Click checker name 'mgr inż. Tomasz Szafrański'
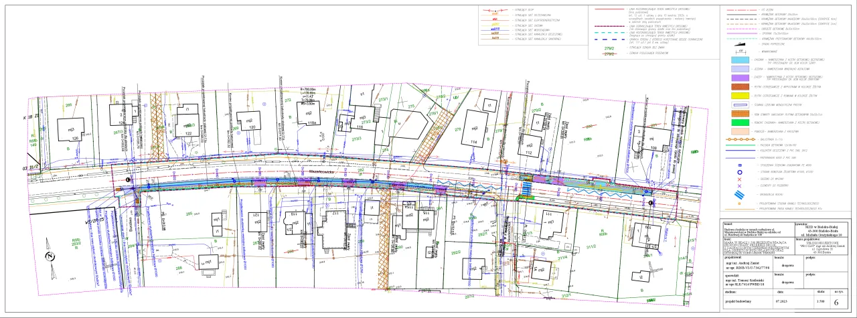 pyautogui.click(x=745, y=279)
